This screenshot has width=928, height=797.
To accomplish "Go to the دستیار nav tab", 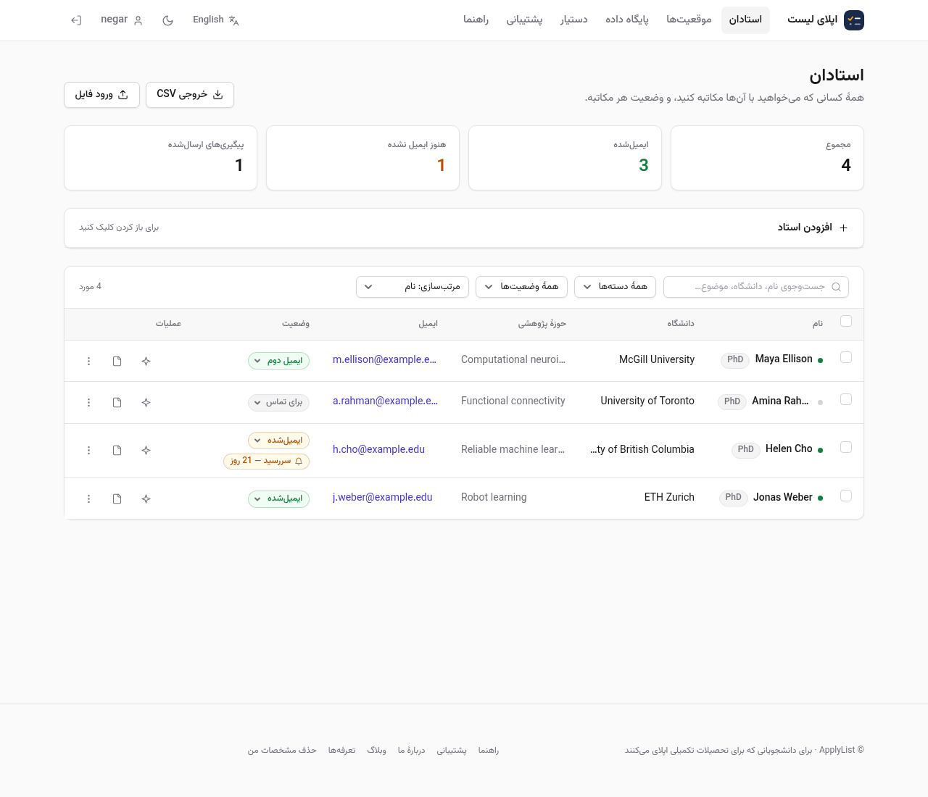I will [573, 20].
